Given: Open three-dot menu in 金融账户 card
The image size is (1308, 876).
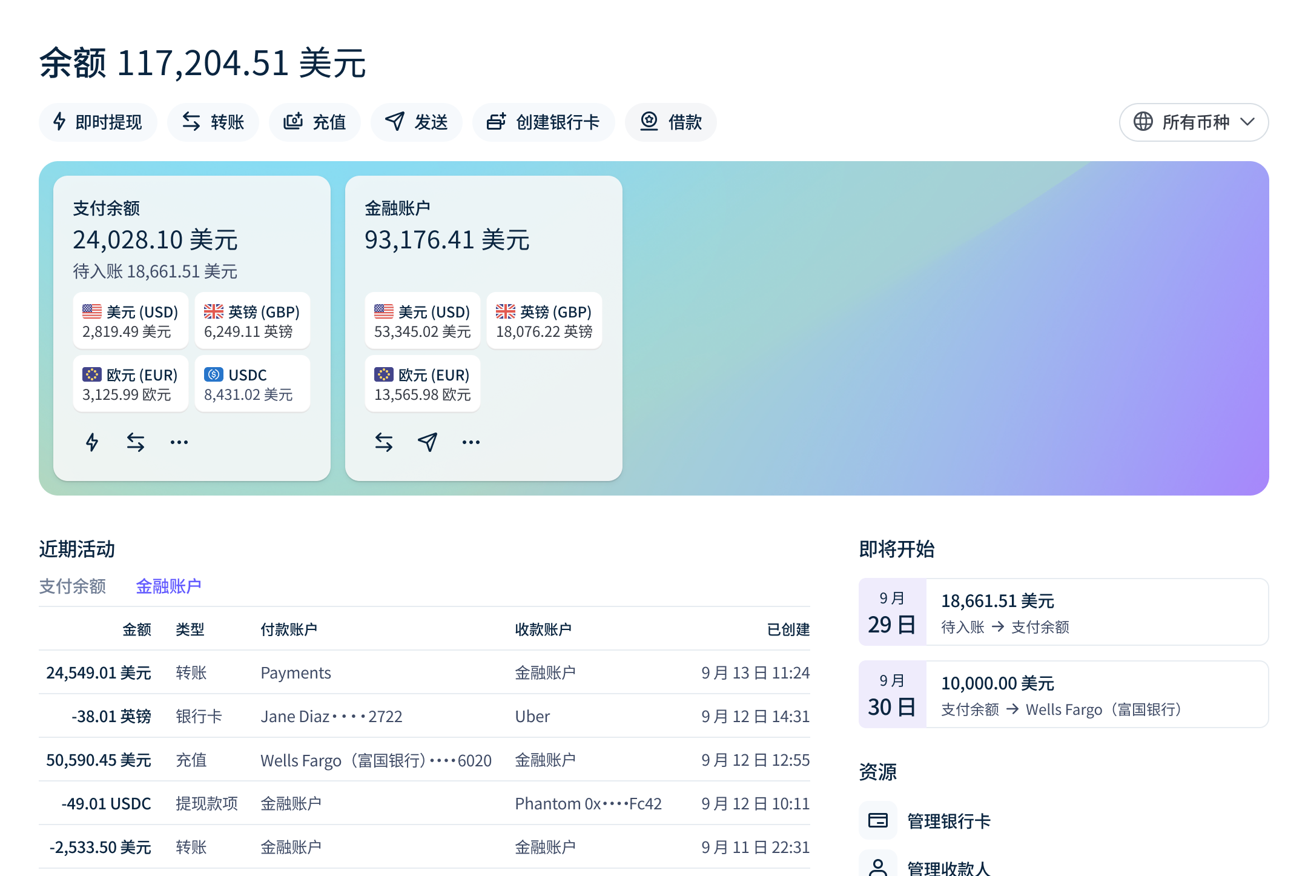Looking at the screenshot, I should click(471, 442).
